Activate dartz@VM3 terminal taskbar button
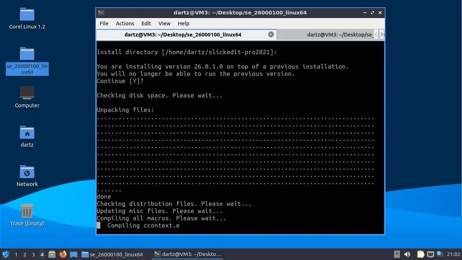The image size is (462, 260). tap(188, 254)
